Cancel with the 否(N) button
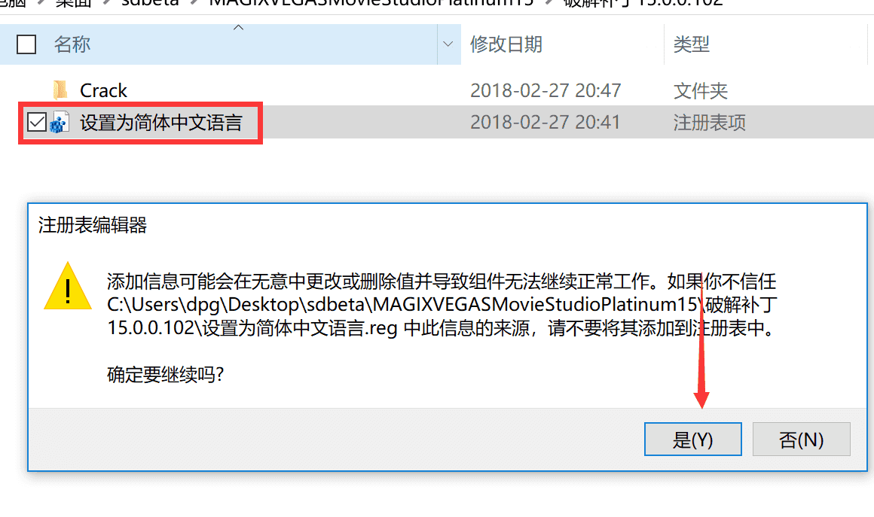 coord(801,439)
